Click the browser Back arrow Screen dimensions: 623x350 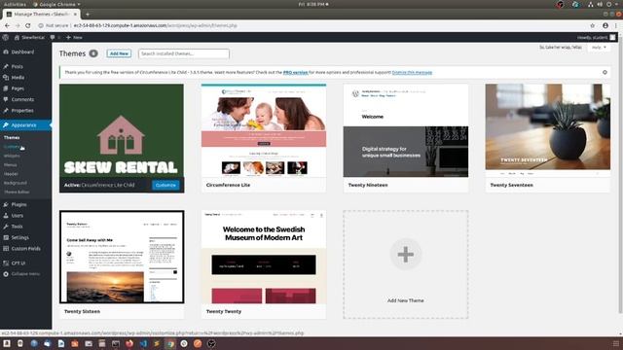pyautogui.click(x=8, y=25)
